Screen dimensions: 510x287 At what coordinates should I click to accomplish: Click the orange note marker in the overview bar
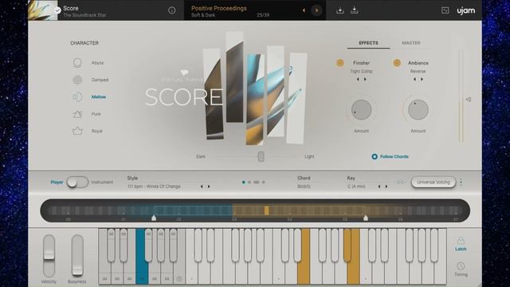coord(266,210)
